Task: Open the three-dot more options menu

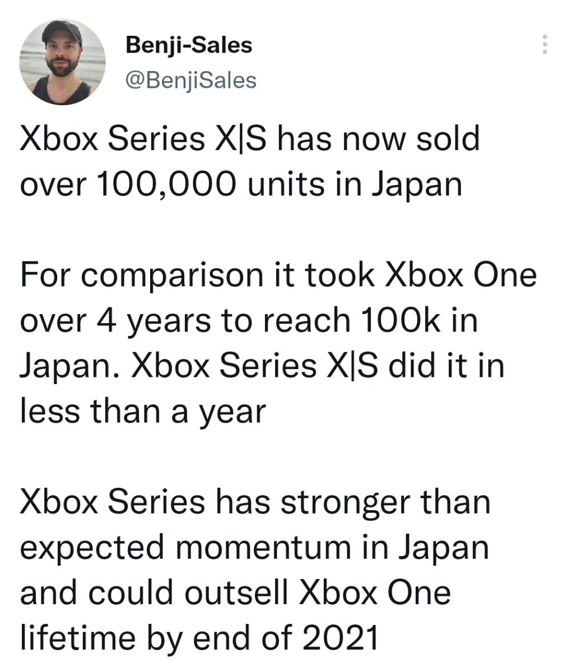Action: coord(543,44)
